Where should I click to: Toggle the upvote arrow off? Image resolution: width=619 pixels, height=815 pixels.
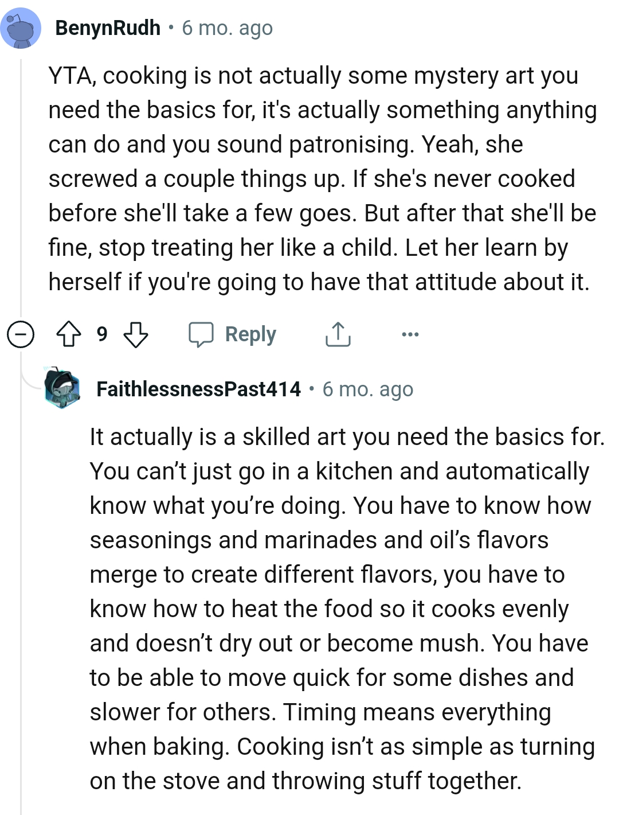point(69,334)
